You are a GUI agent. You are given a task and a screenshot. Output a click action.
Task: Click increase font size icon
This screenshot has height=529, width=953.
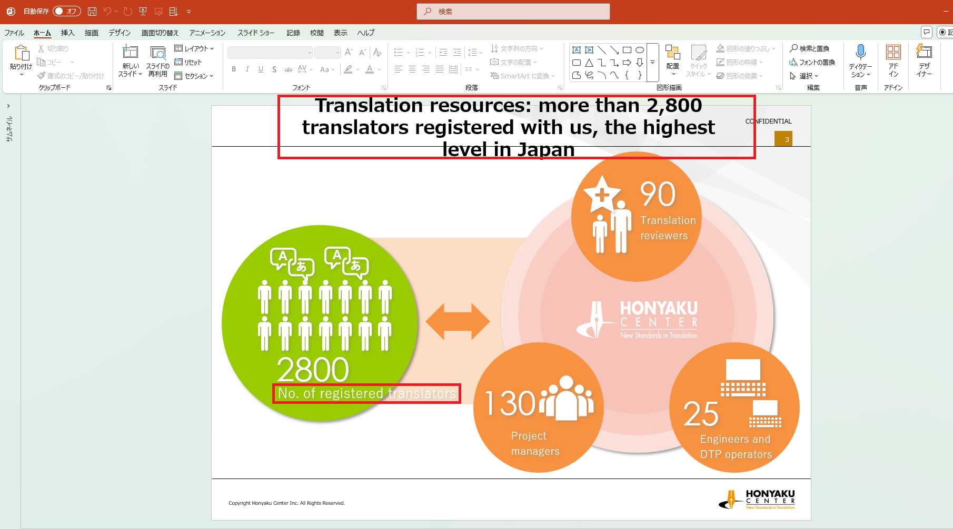click(349, 52)
